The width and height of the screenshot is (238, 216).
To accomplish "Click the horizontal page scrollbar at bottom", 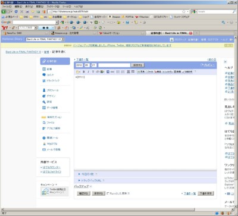I will (x=117, y=209).
